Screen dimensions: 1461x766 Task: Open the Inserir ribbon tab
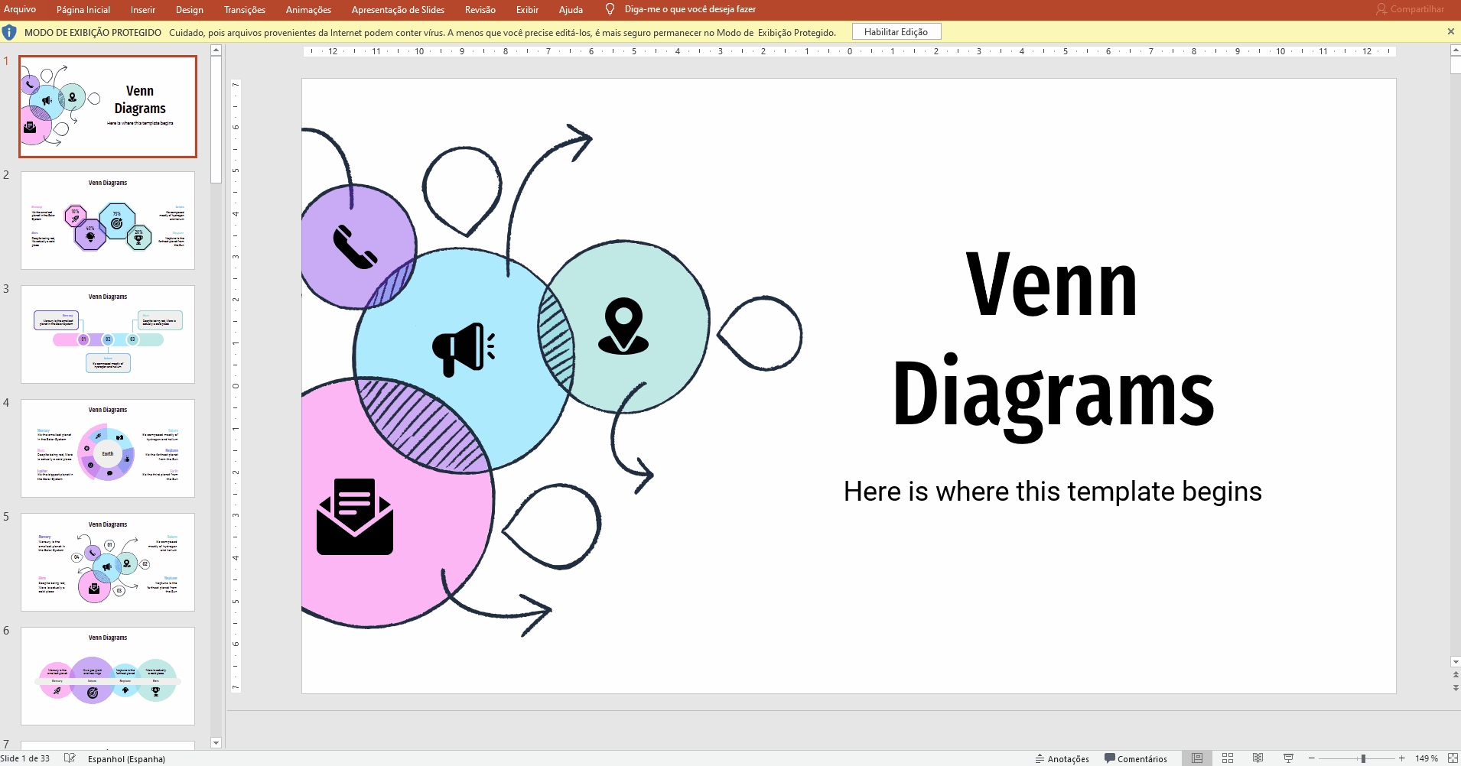(x=143, y=10)
